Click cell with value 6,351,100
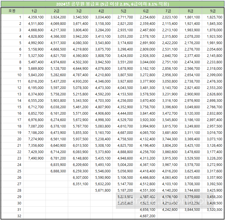The height and width of the screenshot is (220, 225). pyautogui.click(x=79, y=184)
